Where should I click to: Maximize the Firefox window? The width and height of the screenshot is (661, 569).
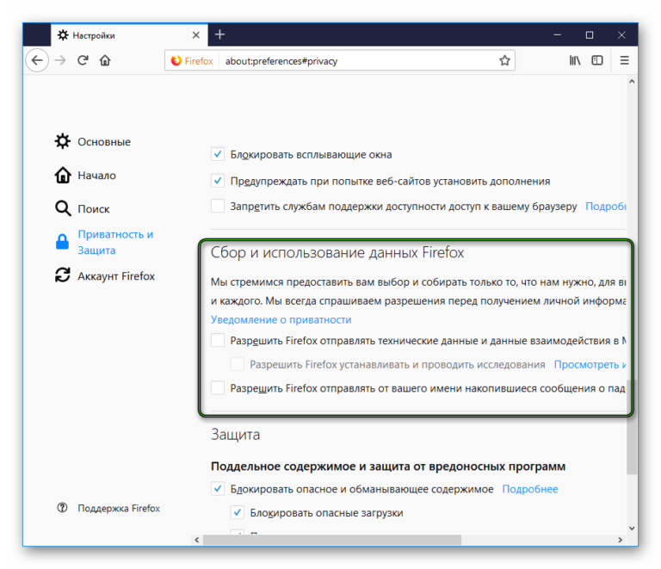pos(590,35)
